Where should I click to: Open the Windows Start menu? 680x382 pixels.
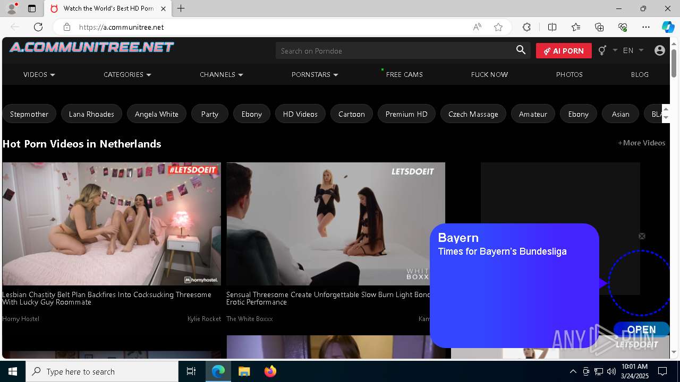pyautogui.click(x=13, y=371)
